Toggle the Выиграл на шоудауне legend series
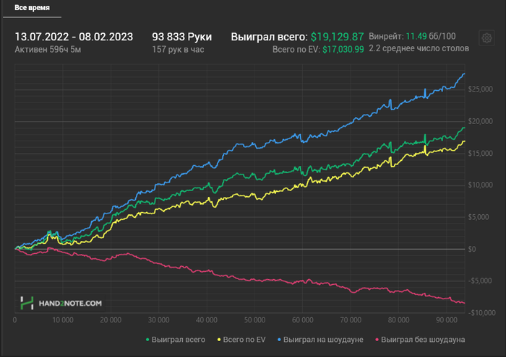Viewport: 506px width, 357px height. point(320,340)
